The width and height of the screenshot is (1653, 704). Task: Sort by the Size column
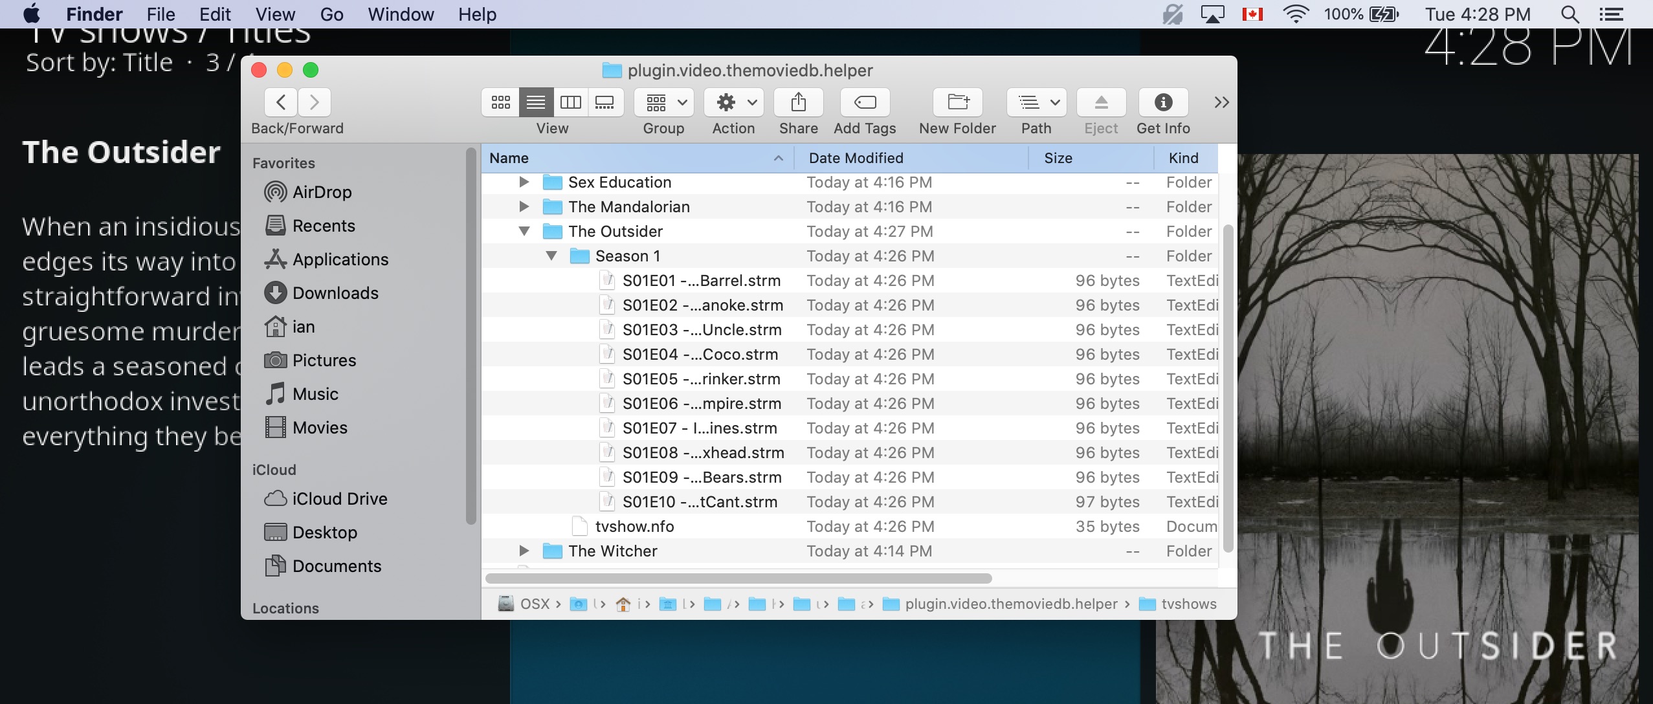click(x=1091, y=158)
